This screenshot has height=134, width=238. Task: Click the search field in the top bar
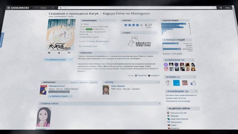137,8
